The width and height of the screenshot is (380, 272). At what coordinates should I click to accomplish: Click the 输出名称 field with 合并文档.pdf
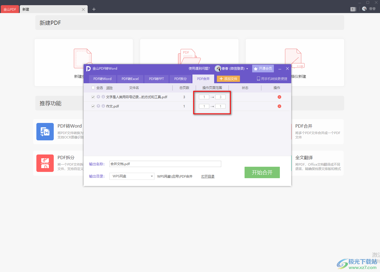[x=165, y=164]
